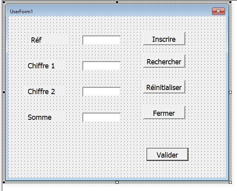
Task: Click the white right-middle sizing handle
Action: 230,92
